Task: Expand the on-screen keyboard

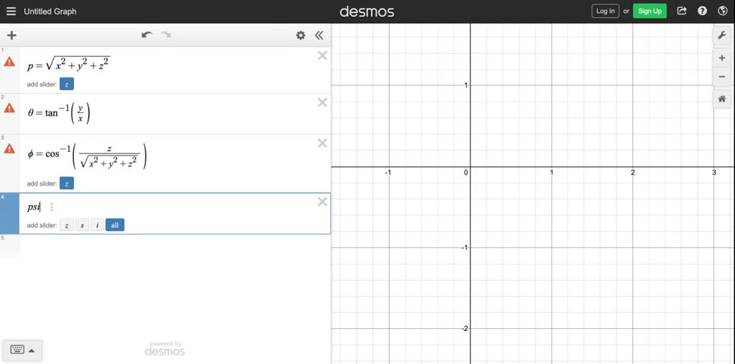Action: tap(23, 350)
